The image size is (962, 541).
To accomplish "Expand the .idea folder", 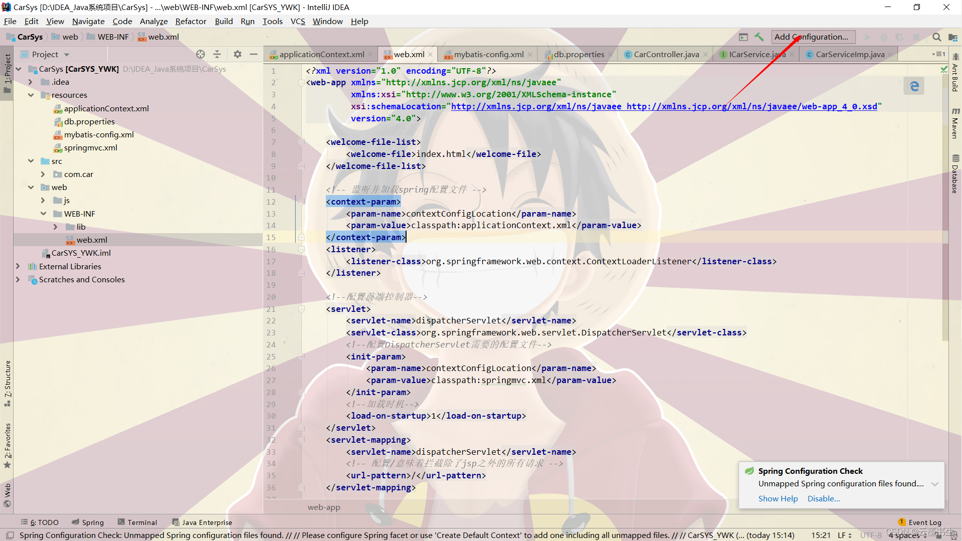I will 31,82.
